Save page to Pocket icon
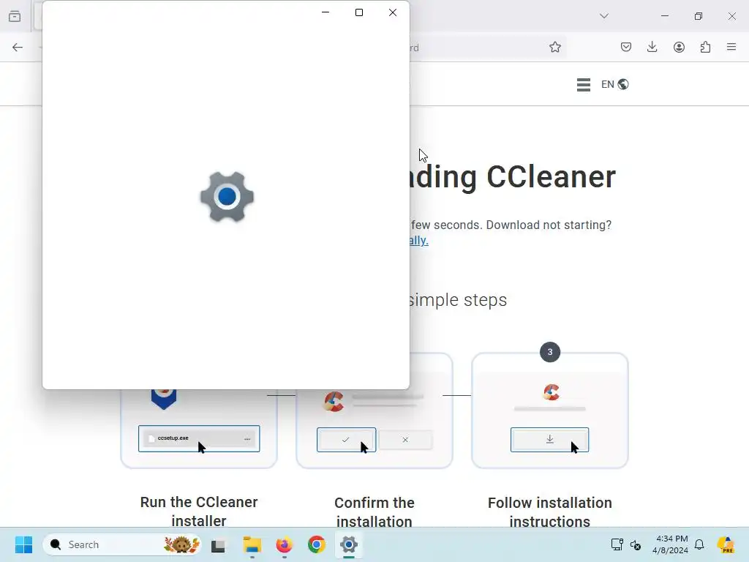Image resolution: width=749 pixels, height=562 pixels. (626, 47)
